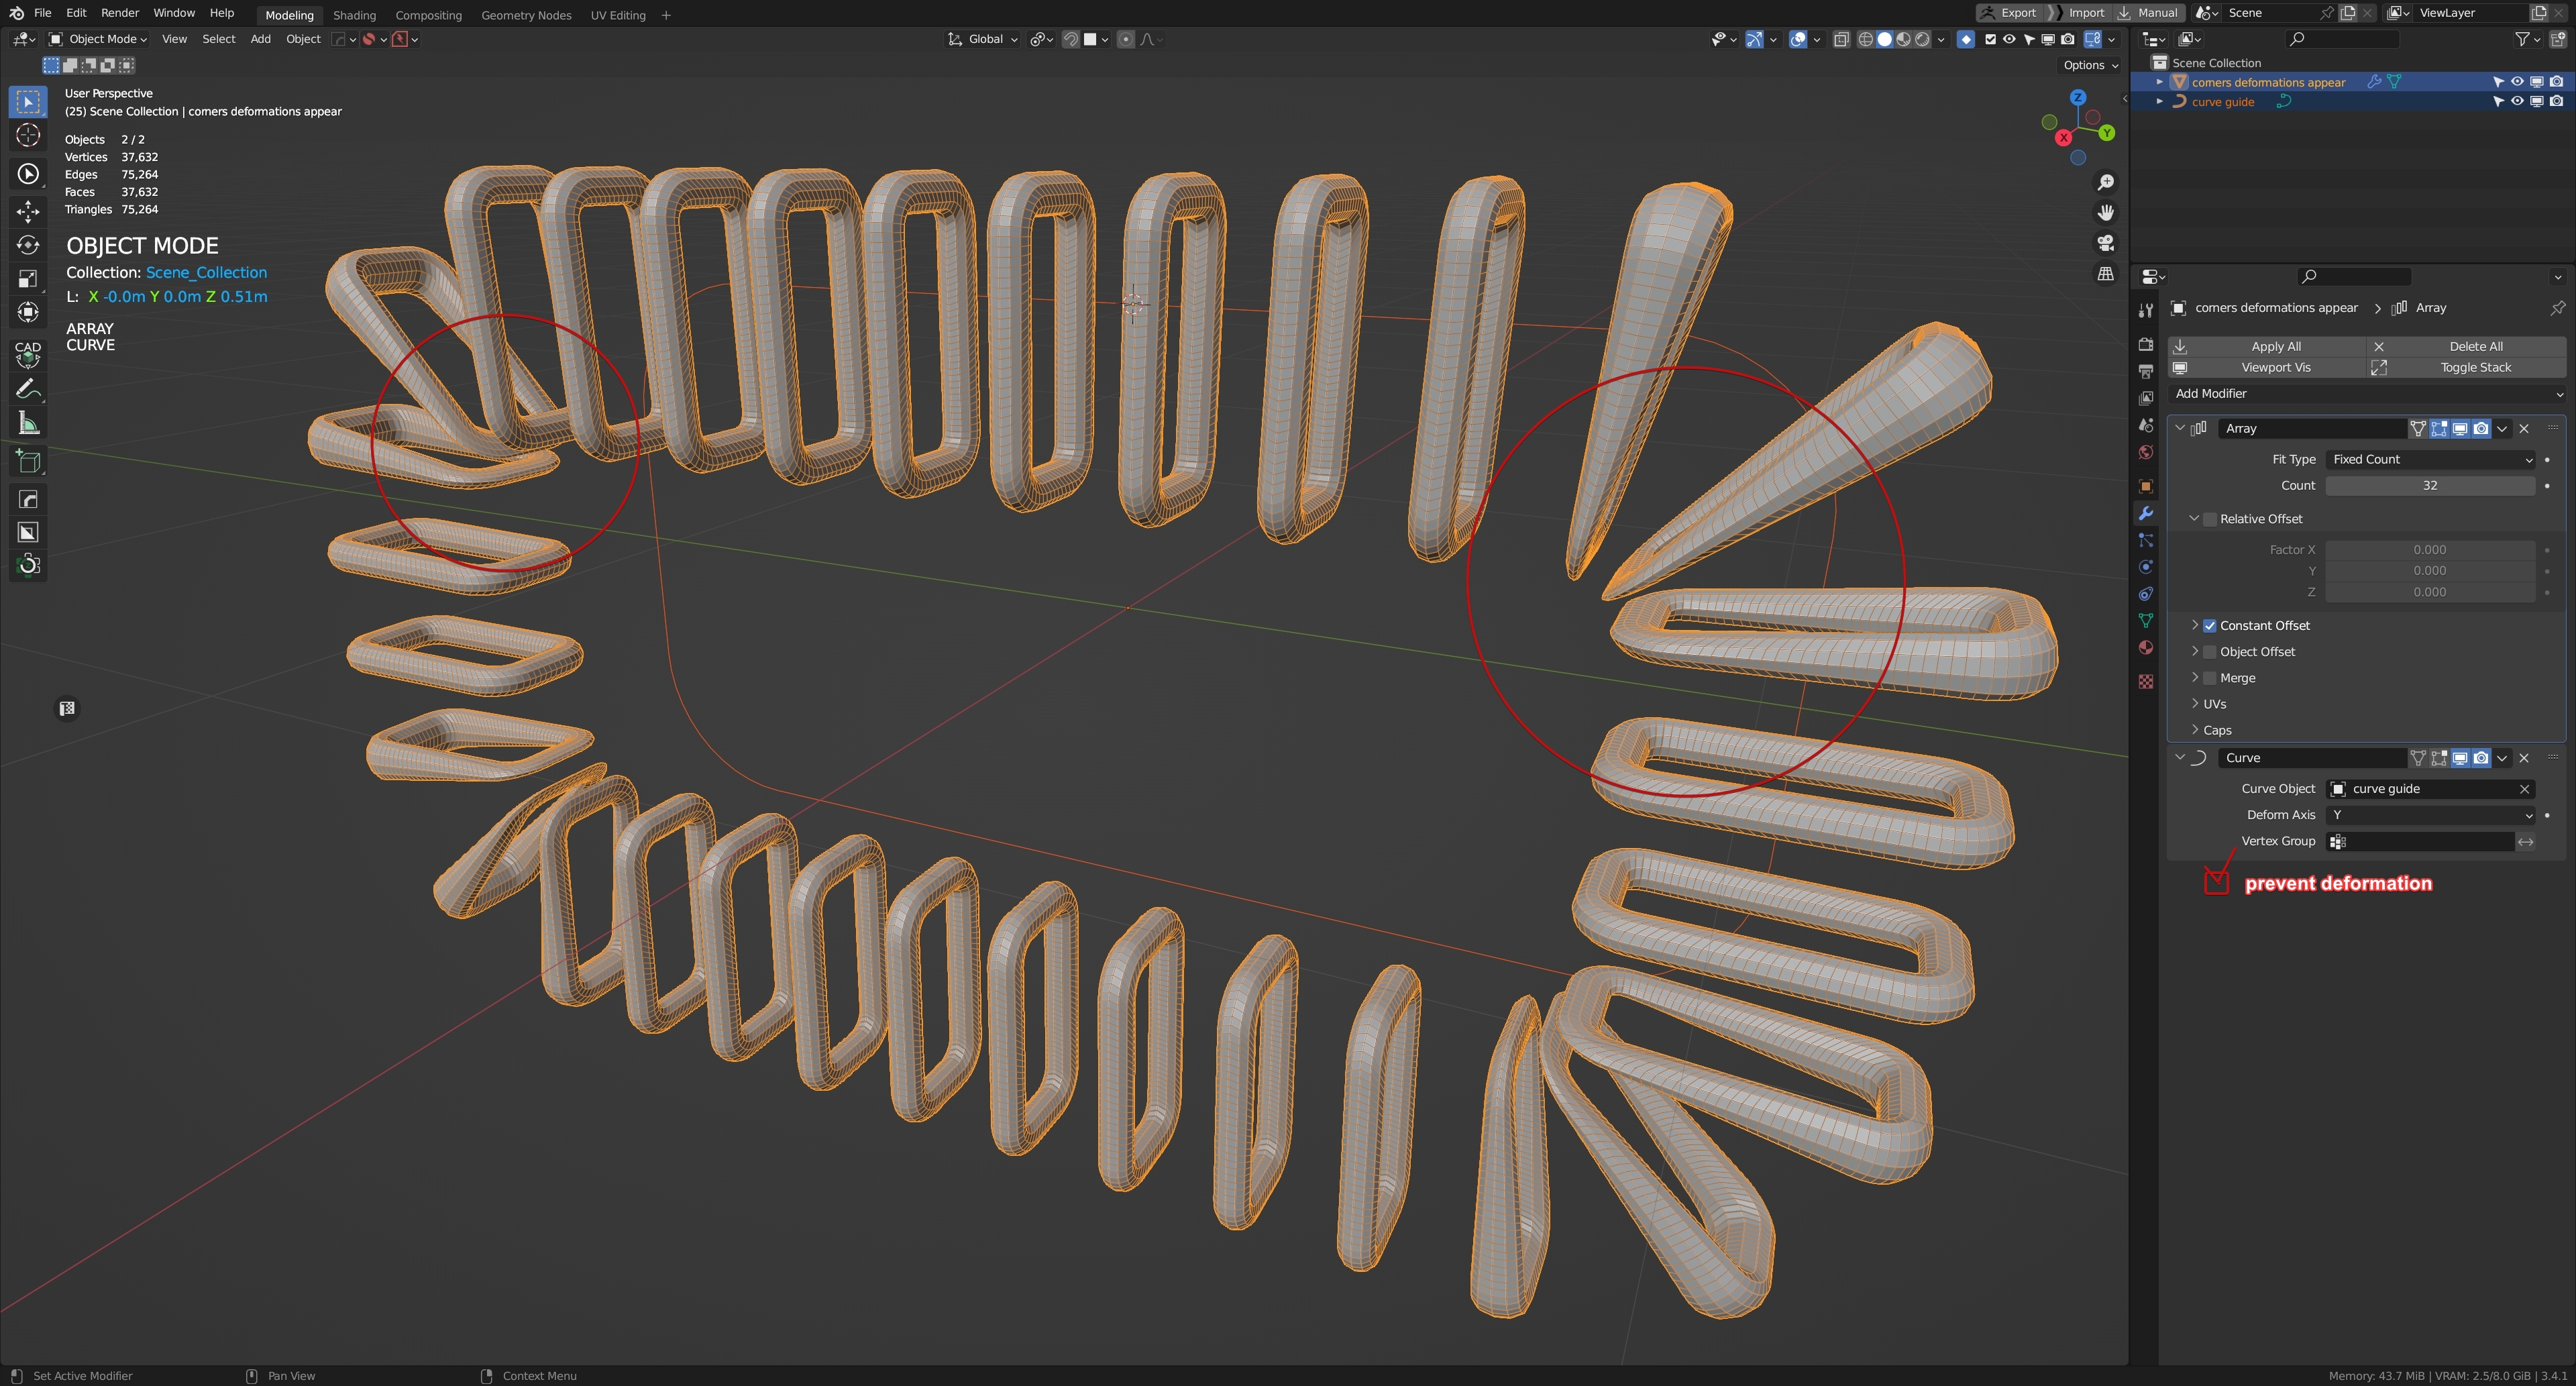Select the Measure tool
Image resolution: width=2576 pixels, height=1386 pixels.
[28, 424]
